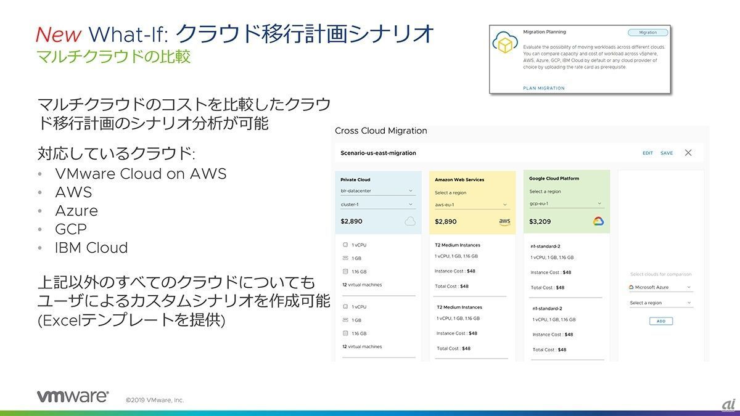Click the storage icon in upper Private Cloud block
Image resolution: width=740 pixels, height=416 pixels.
click(345, 272)
